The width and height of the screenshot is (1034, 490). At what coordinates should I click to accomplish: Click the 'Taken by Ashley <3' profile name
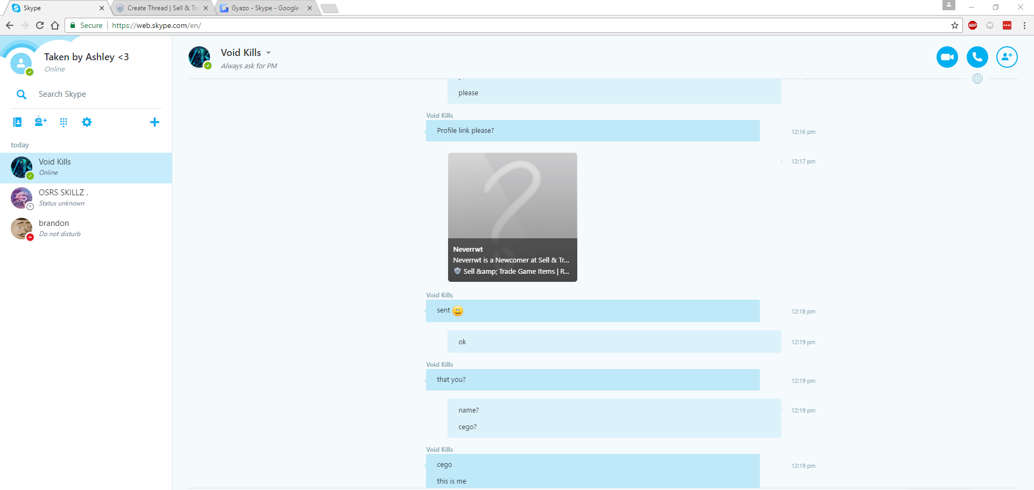(x=86, y=57)
